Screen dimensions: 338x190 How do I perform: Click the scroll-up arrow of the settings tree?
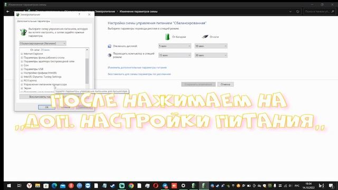click(87, 50)
